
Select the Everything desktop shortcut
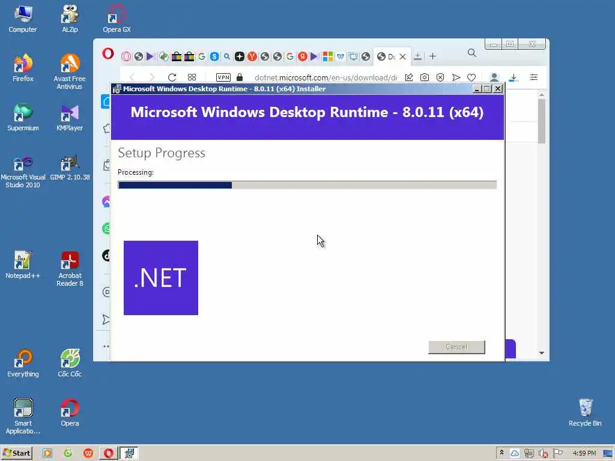click(23, 363)
